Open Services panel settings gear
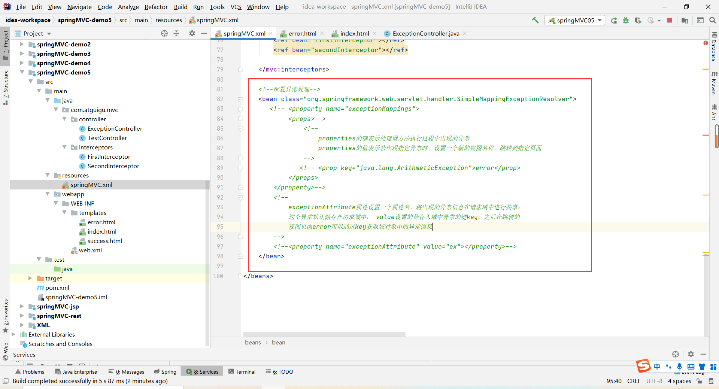Viewport: 719px width, 389px height. [691, 354]
